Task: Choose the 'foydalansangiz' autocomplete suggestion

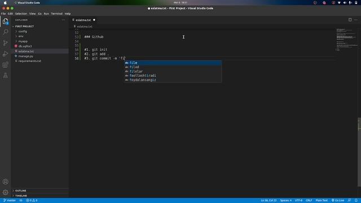Action: click(173, 80)
